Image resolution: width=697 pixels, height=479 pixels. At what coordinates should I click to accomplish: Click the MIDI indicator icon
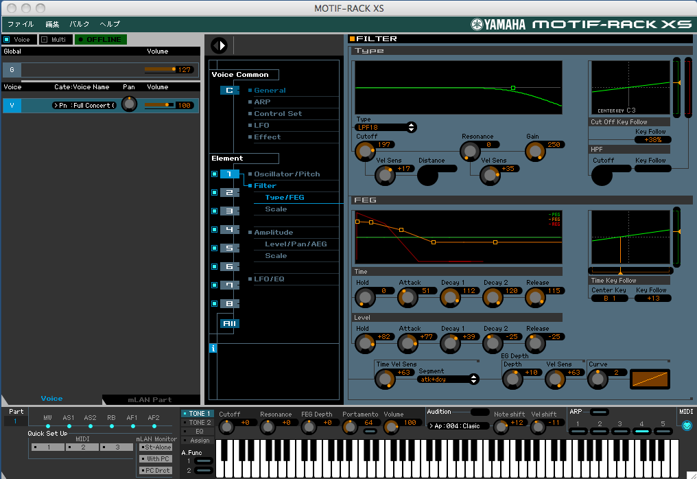pos(686,425)
